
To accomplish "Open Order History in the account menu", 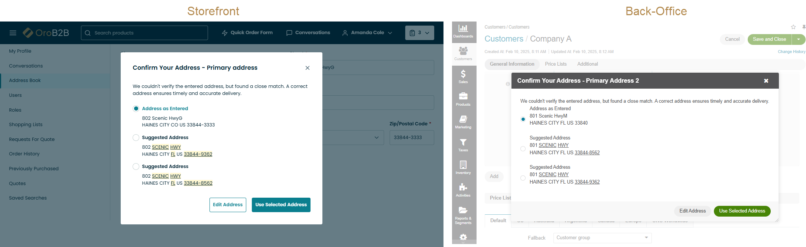I will [x=24, y=154].
